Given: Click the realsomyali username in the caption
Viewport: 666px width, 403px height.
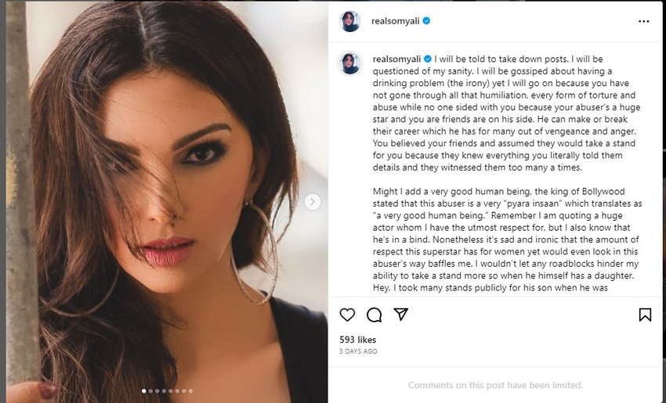Looking at the screenshot, I should point(396,59).
